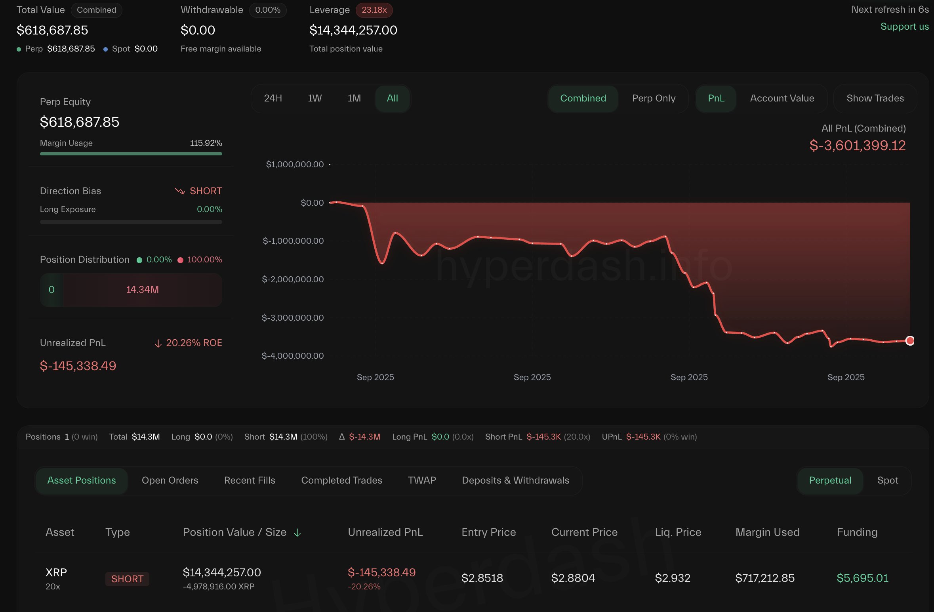Click the Combined badge beside Total Value
This screenshot has height=612, width=934.
[96, 10]
